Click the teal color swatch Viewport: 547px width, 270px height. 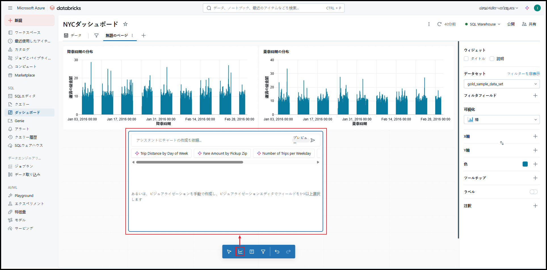click(525, 164)
